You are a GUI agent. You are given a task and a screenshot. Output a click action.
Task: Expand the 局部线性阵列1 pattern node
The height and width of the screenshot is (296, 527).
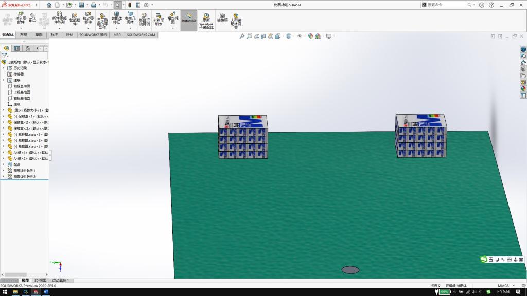[x=3, y=171]
